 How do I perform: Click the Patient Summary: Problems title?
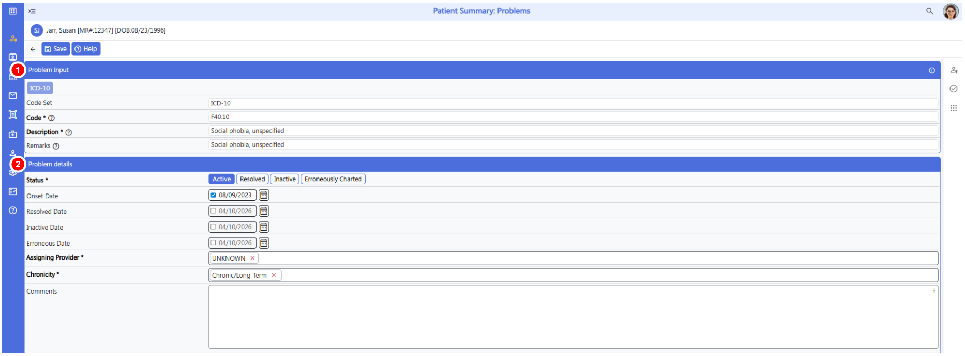pyautogui.click(x=481, y=11)
